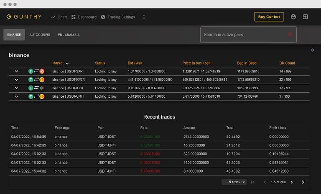Expand the USDT-SXP row
The width and height of the screenshot is (321, 194).
click(x=16, y=72)
